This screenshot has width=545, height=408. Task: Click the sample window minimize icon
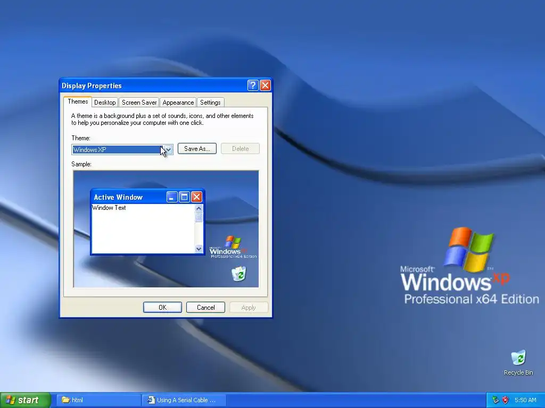point(172,197)
